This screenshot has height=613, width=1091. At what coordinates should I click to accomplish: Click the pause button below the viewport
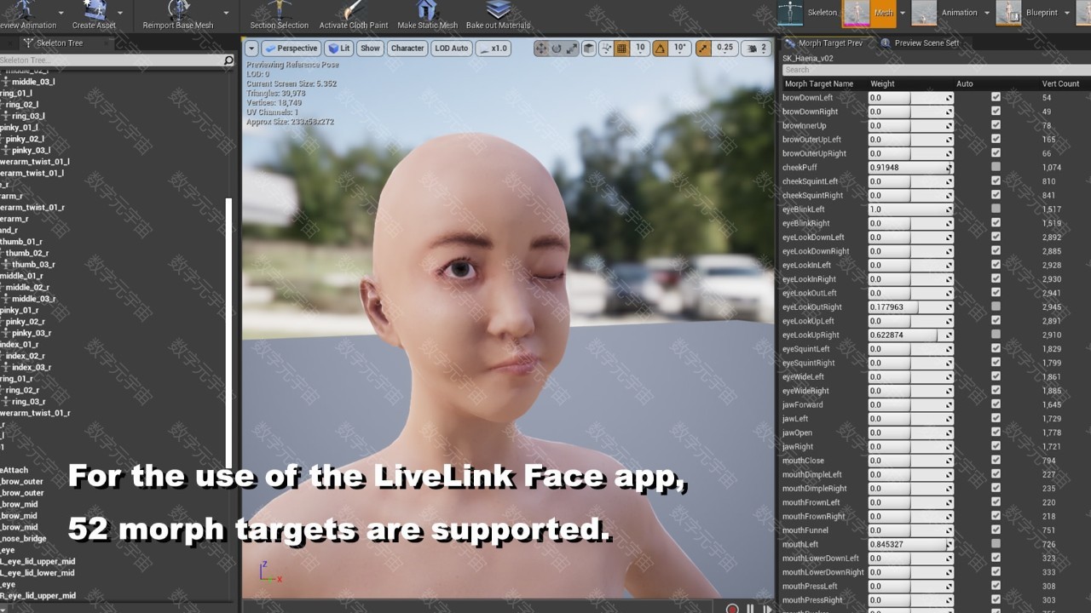(750, 609)
